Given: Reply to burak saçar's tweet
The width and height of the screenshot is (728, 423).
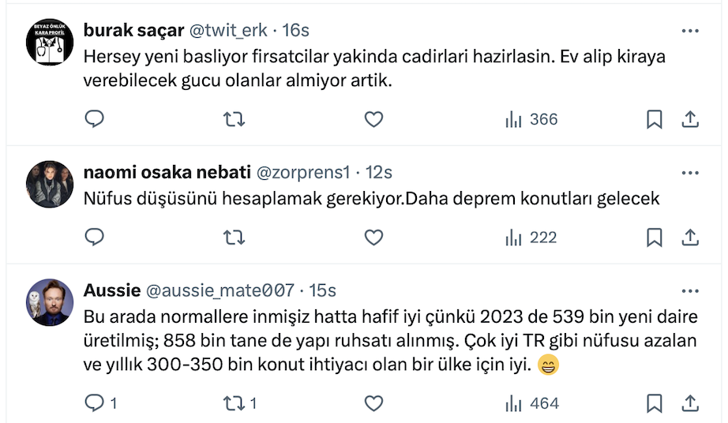Looking at the screenshot, I should point(95,119).
